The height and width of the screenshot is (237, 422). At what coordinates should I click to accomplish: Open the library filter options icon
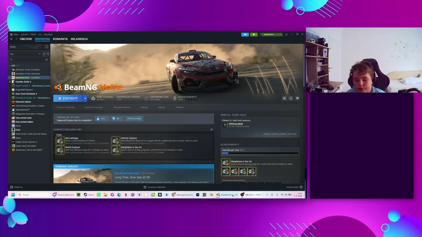click(46, 60)
